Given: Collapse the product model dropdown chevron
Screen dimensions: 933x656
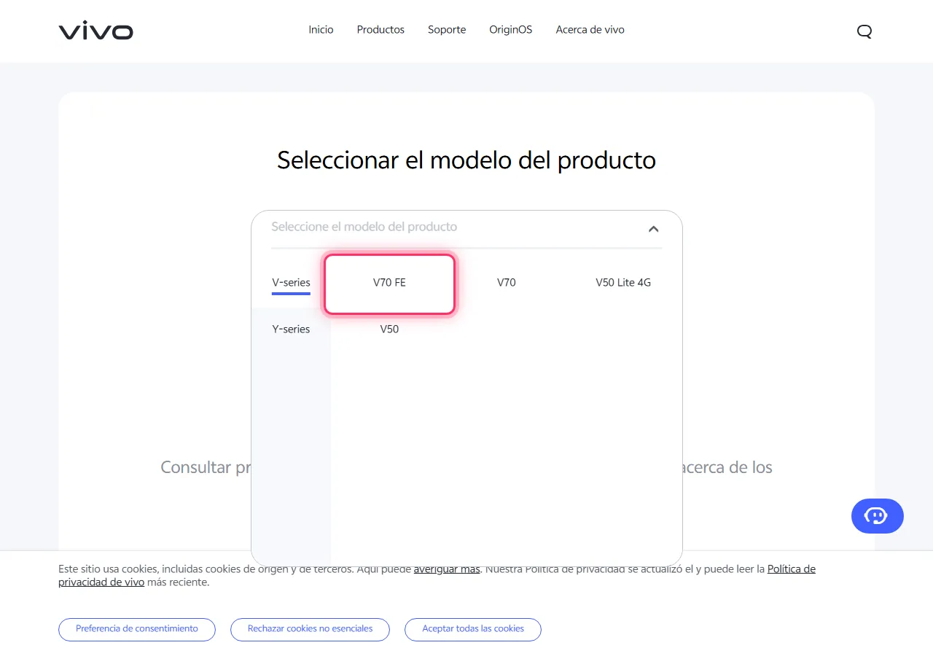Looking at the screenshot, I should [654, 229].
